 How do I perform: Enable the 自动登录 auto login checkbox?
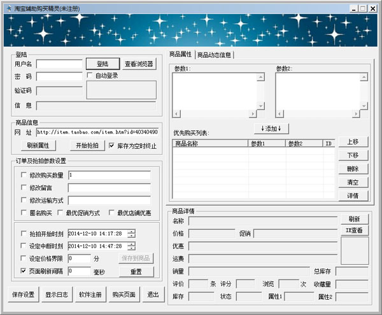pos(90,76)
